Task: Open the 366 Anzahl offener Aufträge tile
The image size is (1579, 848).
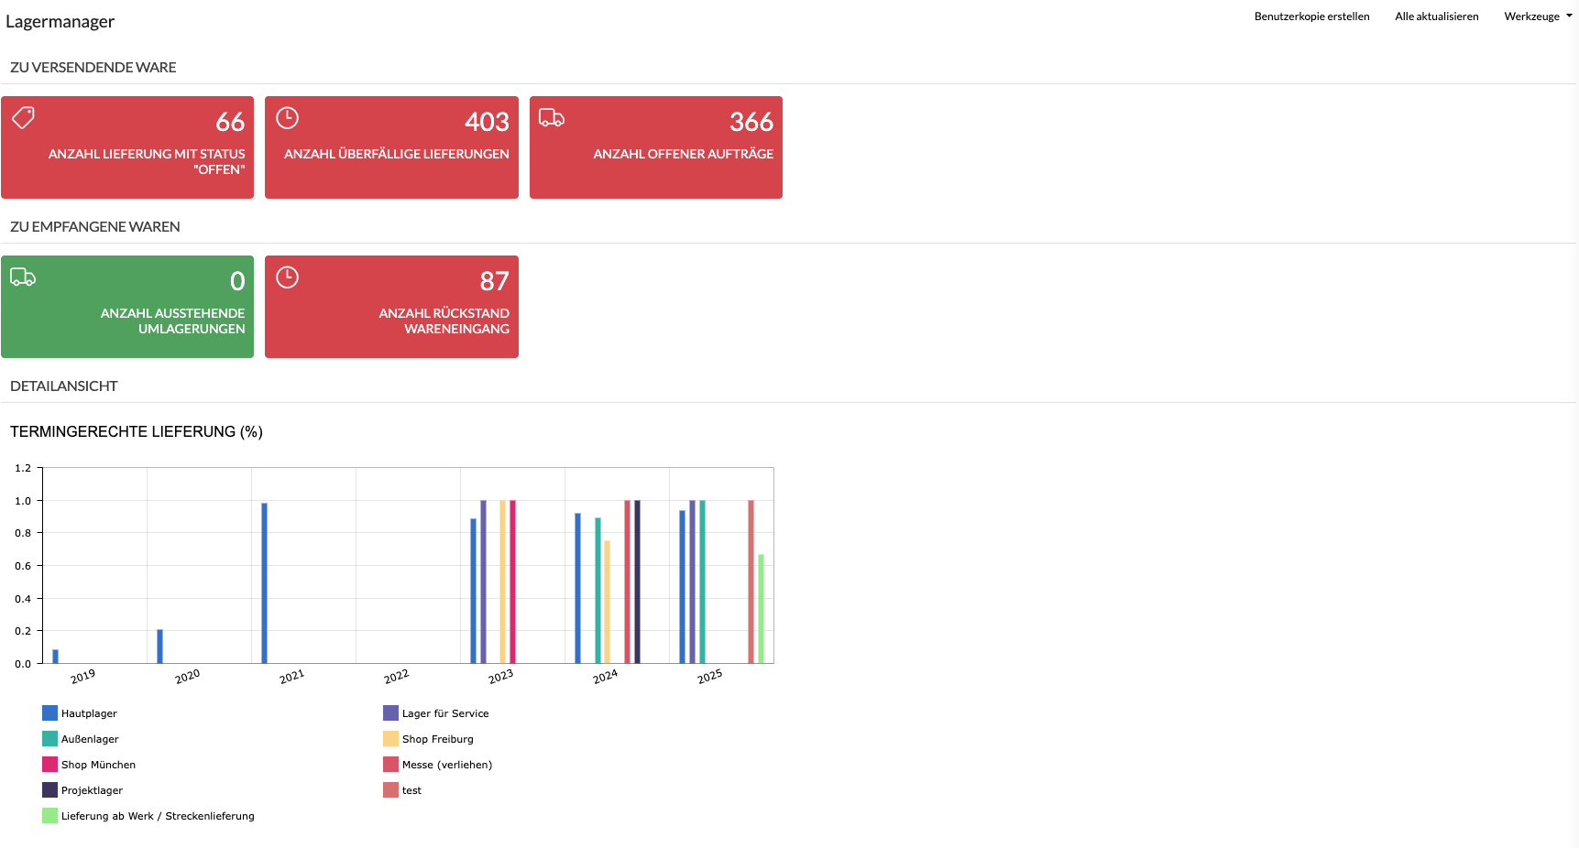Action: pyautogui.click(x=655, y=147)
